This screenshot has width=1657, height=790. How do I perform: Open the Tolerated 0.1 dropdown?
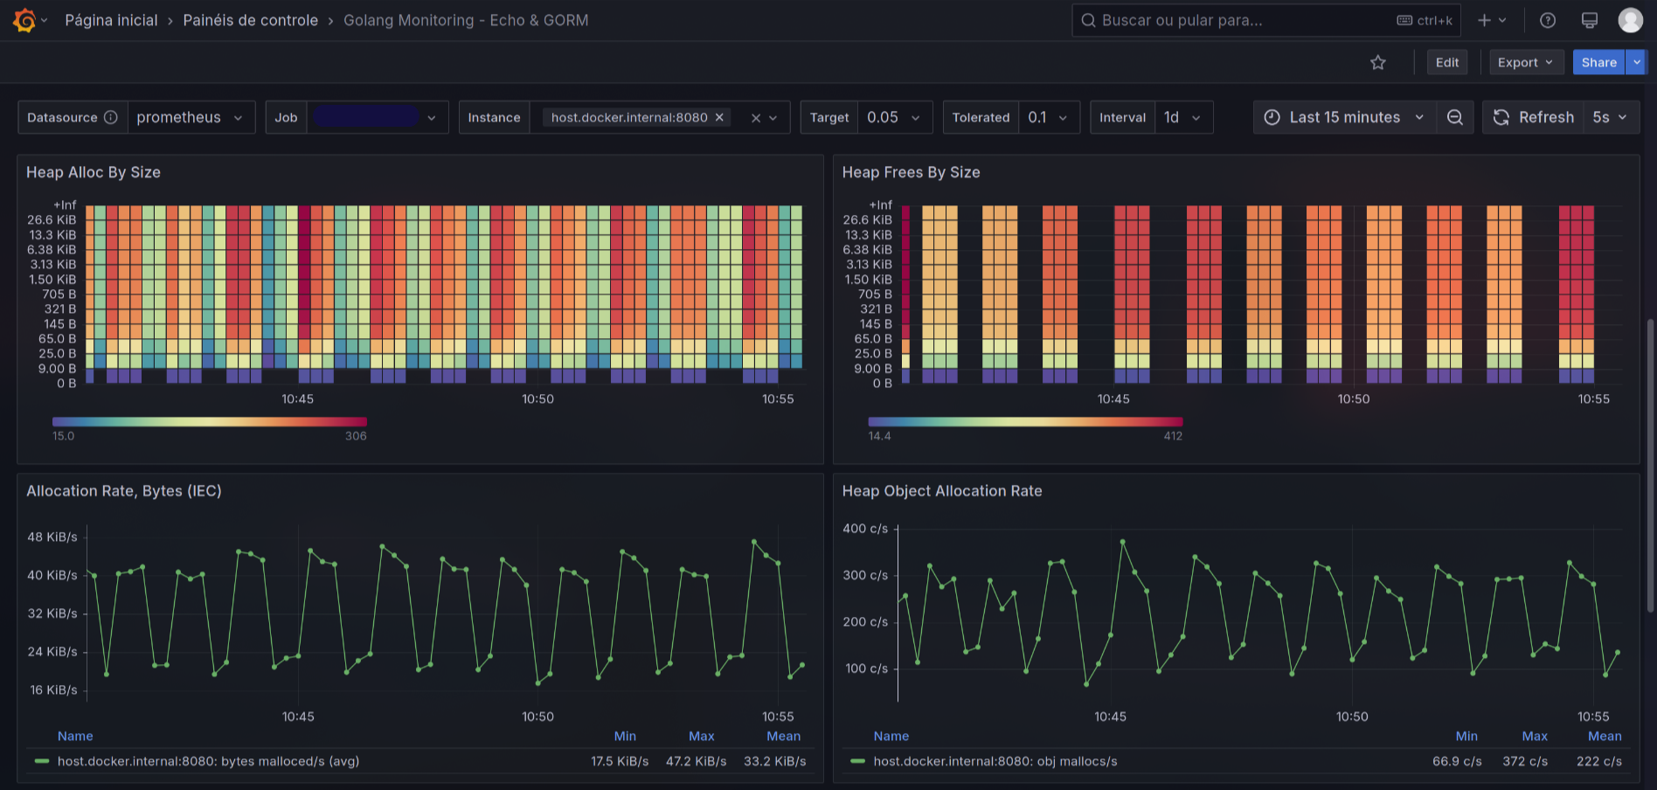pyautogui.click(x=1049, y=117)
